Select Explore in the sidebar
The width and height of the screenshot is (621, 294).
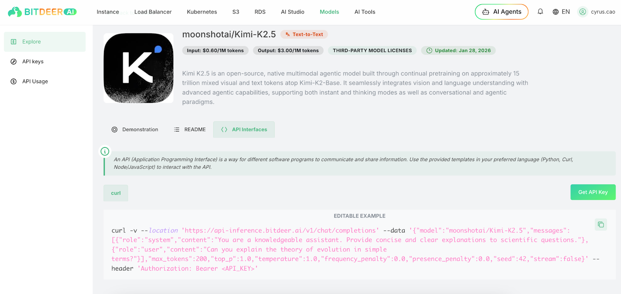point(31,42)
